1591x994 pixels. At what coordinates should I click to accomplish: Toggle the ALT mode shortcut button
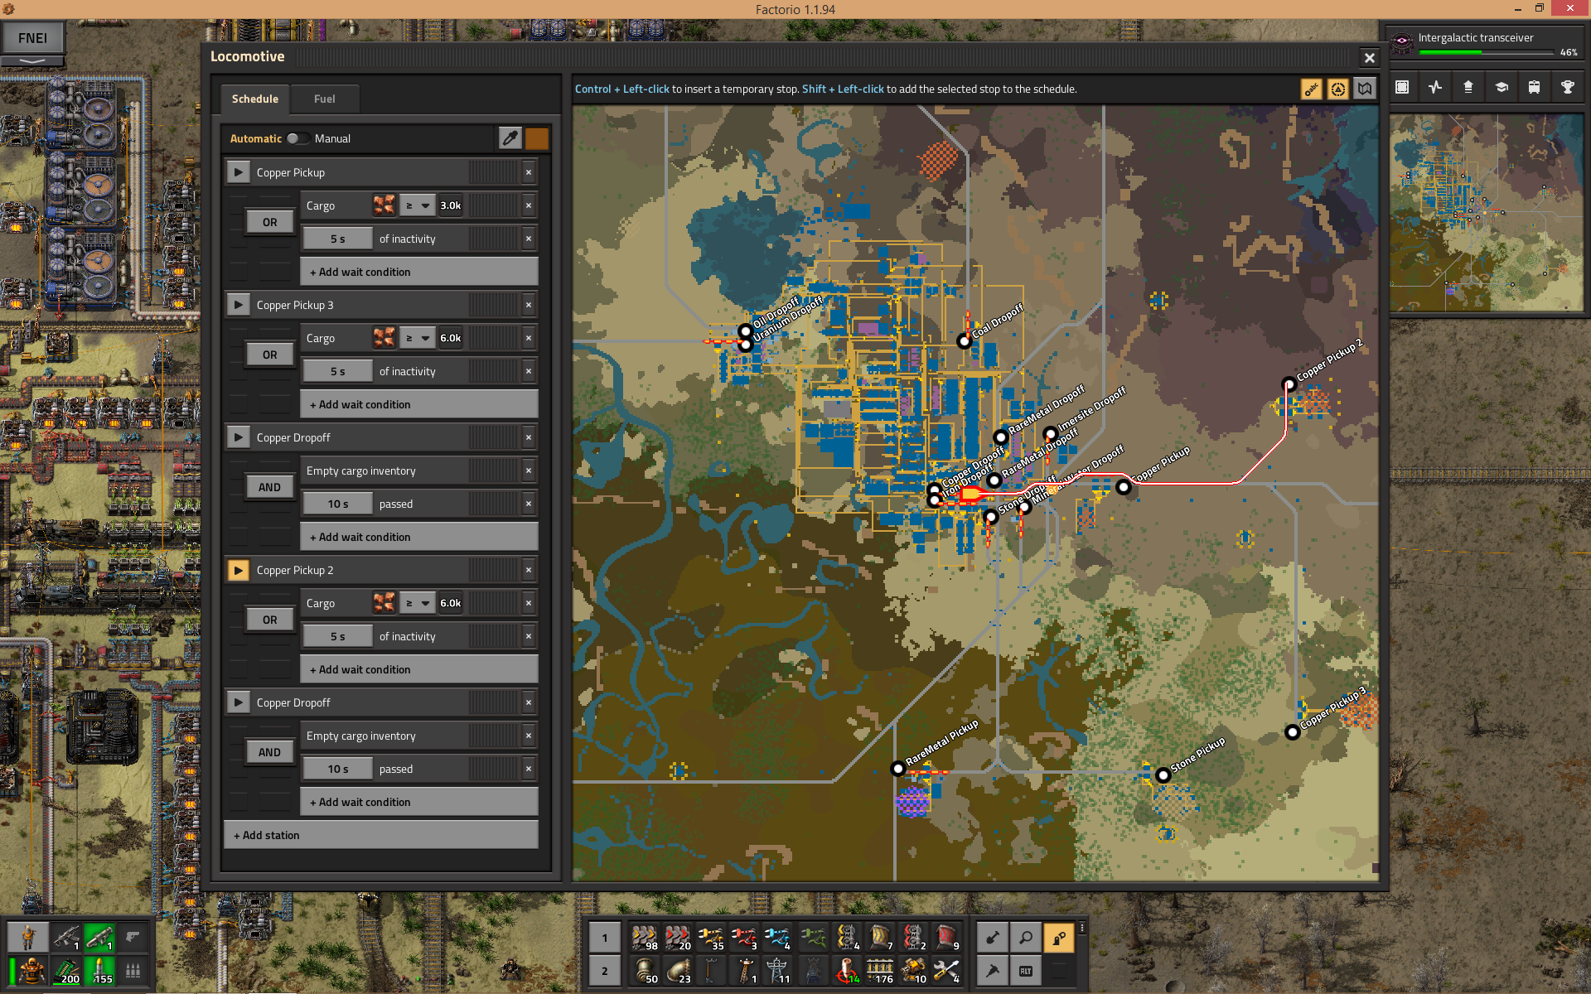[x=1026, y=971]
